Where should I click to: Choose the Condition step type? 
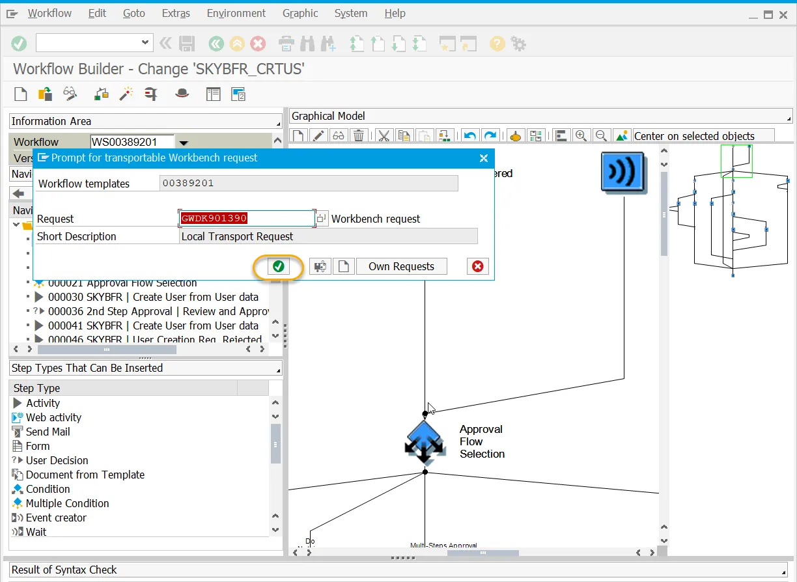[x=48, y=489]
